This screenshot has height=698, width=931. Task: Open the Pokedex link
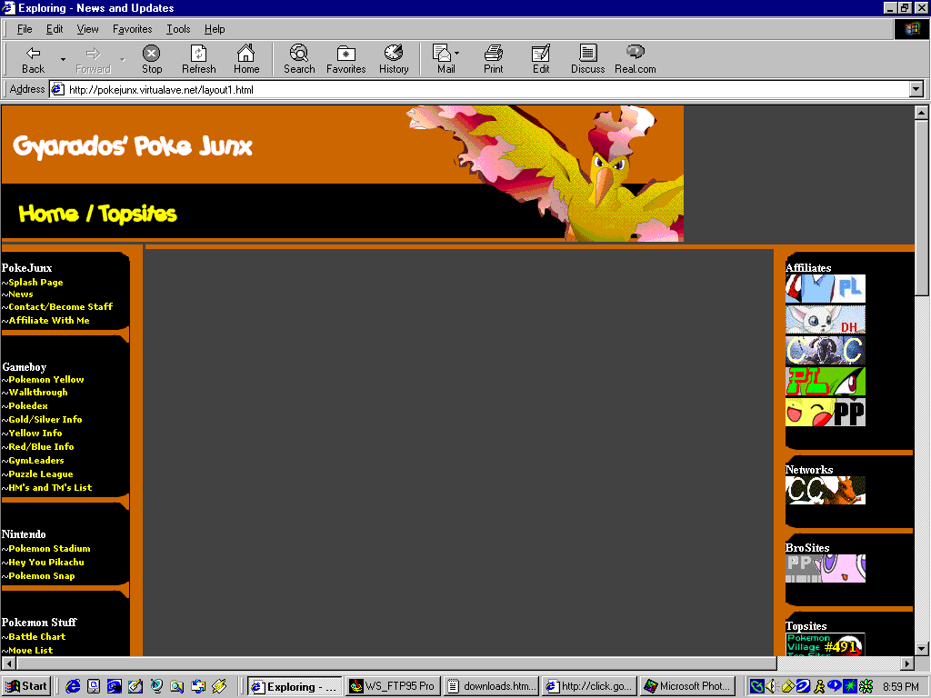(28, 406)
